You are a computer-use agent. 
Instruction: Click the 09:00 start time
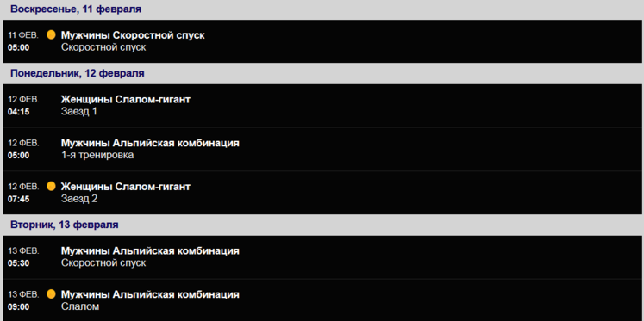click(18, 307)
